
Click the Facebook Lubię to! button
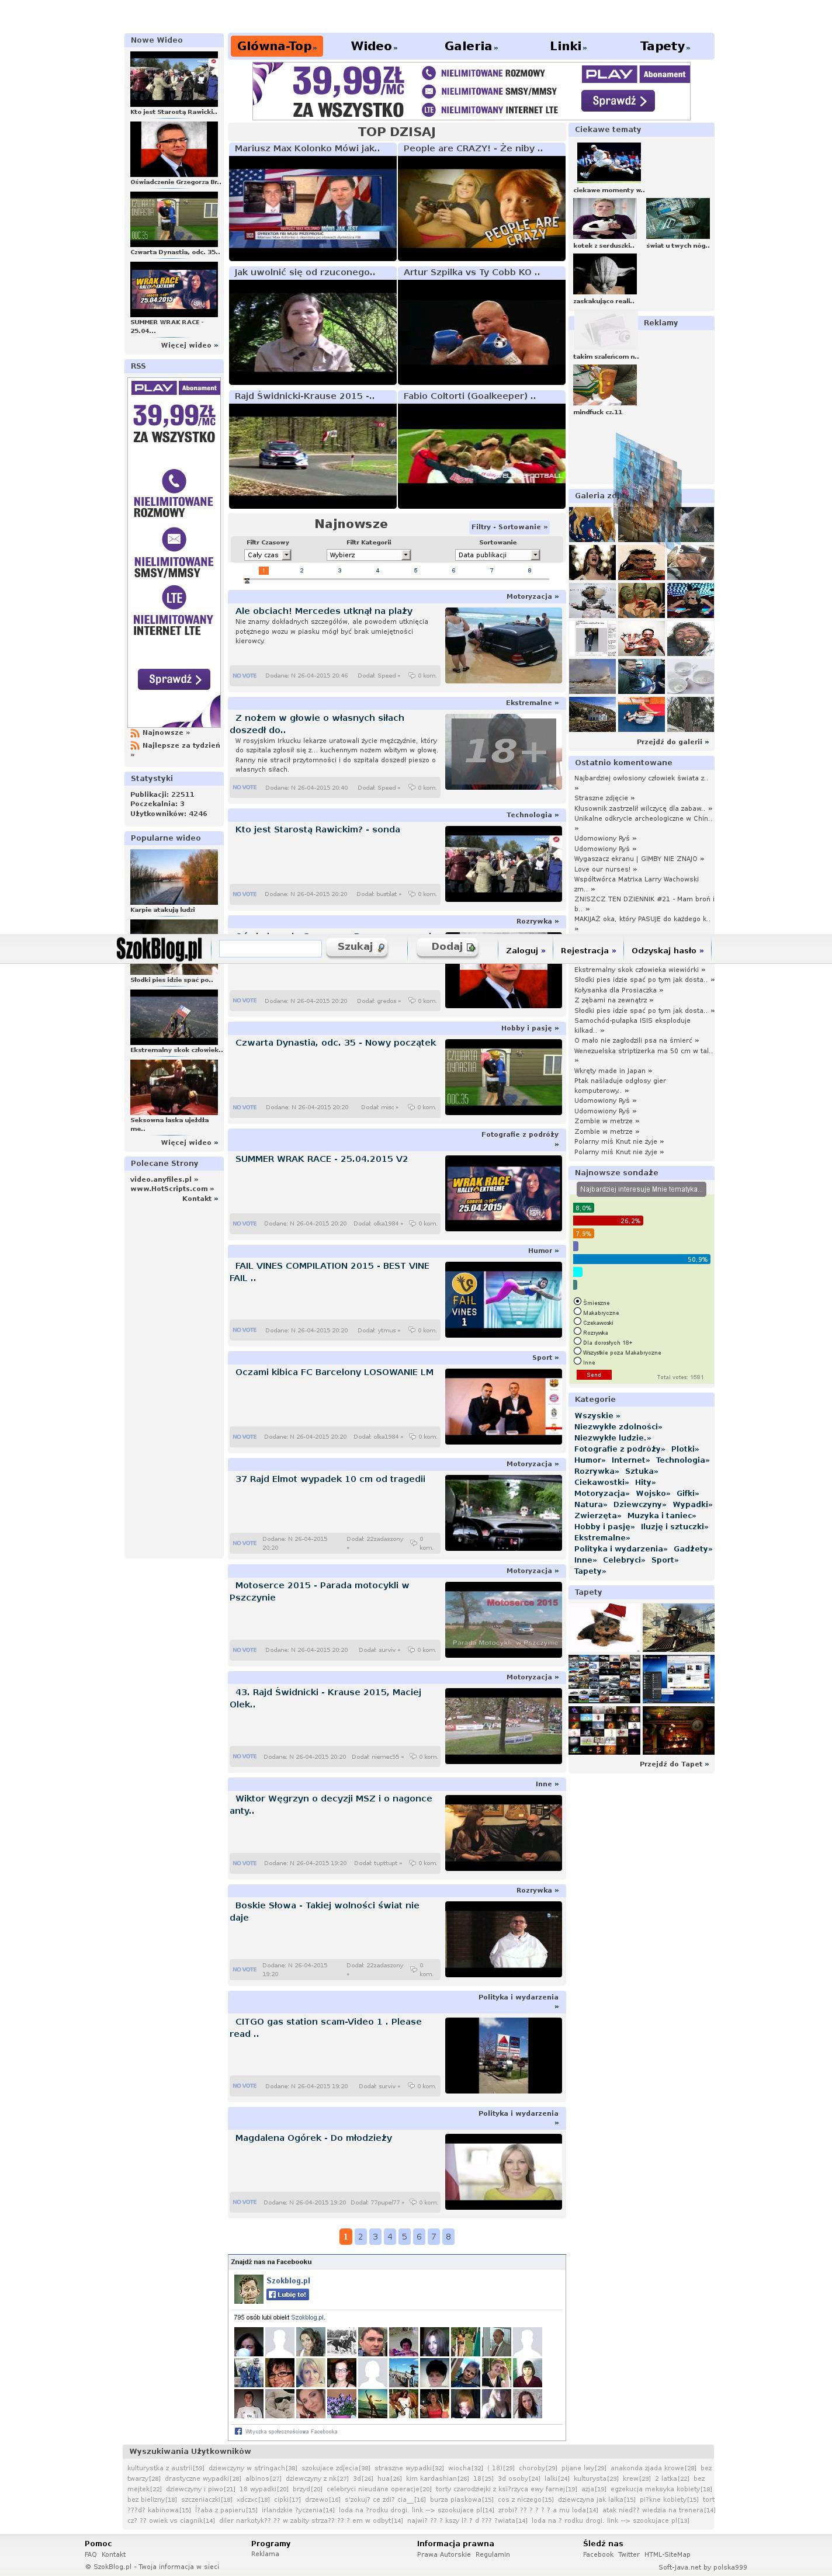[287, 2295]
